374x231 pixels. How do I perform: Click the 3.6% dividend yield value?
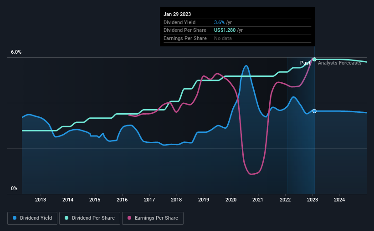coord(219,22)
